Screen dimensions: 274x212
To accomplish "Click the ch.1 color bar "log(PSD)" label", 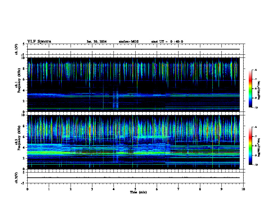I will click(259, 90).
